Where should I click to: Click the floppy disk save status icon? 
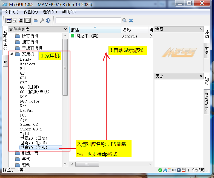coord(184,170)
